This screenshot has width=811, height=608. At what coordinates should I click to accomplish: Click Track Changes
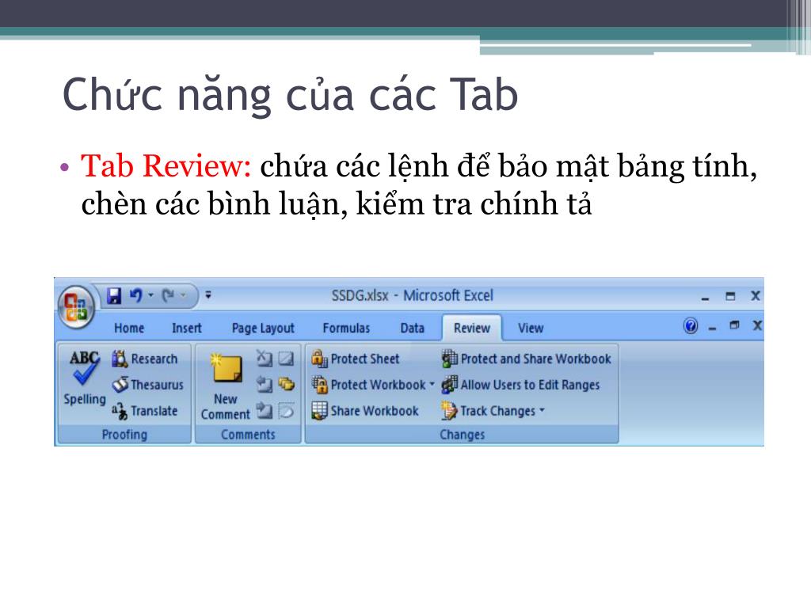[x=489, y=411]
